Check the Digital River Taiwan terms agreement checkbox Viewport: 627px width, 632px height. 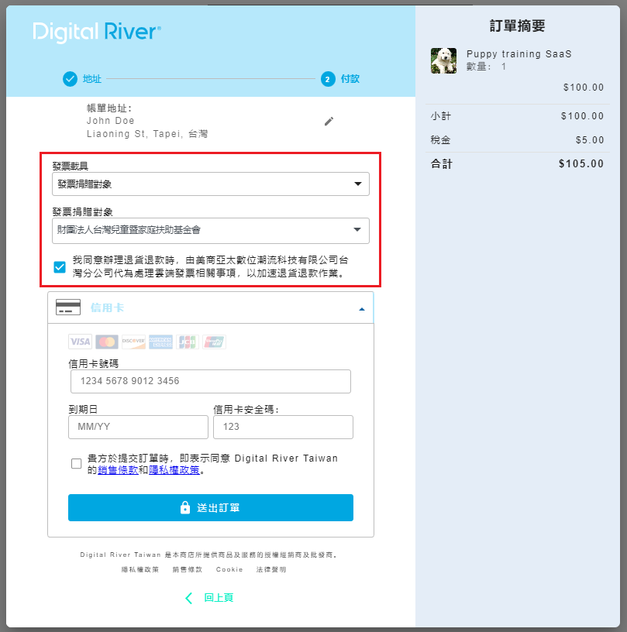tap(76, 464)
